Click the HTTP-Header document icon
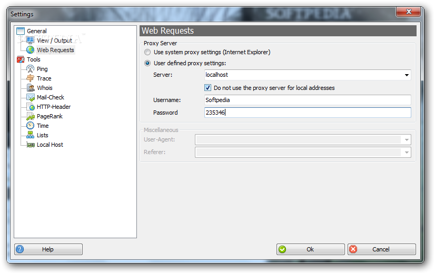Image resolution: width=435 pixels, height=274 pixels. pos(30,107)
